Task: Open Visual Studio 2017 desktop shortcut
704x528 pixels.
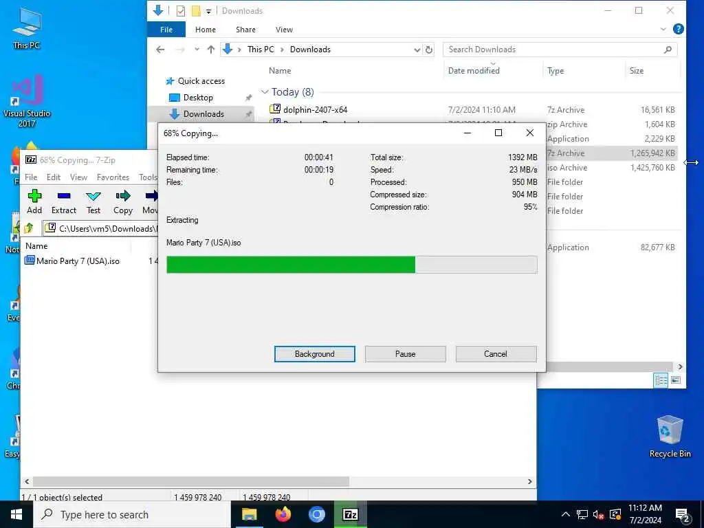Action: click(27, 102)
